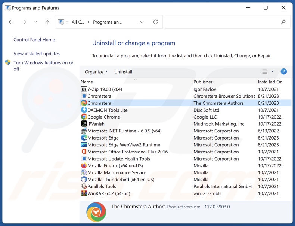Image resolution: width=295 pixels, height=226 pixels.
Task: Refresh the Programs and Features list
Action: pos(155,22)
